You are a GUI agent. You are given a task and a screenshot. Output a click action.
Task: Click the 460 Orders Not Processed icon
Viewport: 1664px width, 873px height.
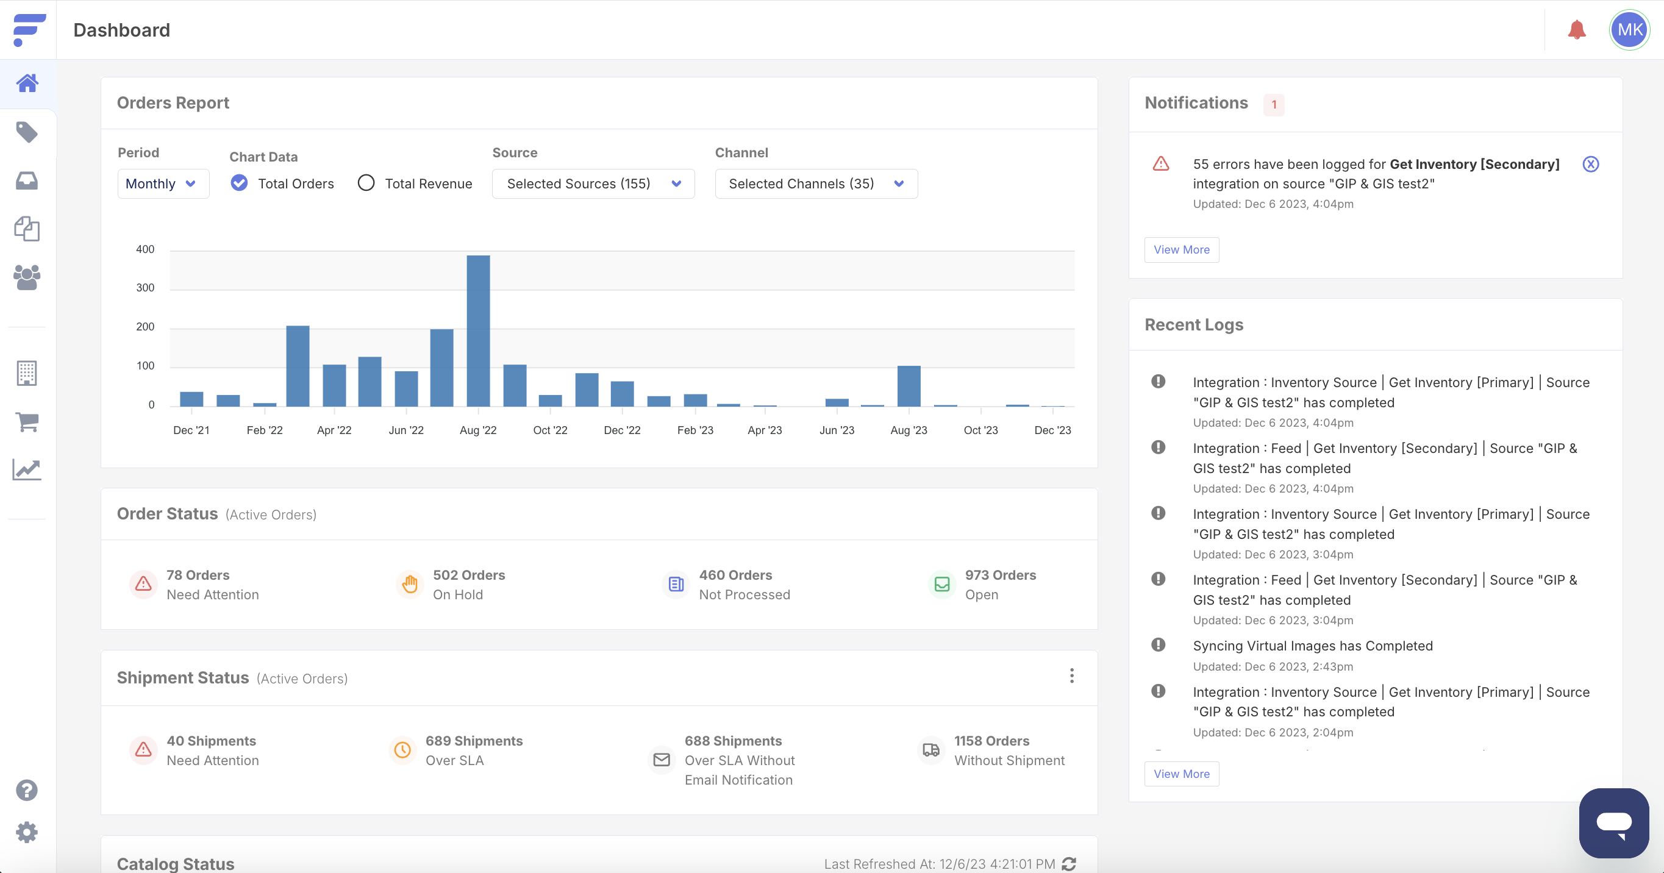pyautogui.click(x=676, y=585)
